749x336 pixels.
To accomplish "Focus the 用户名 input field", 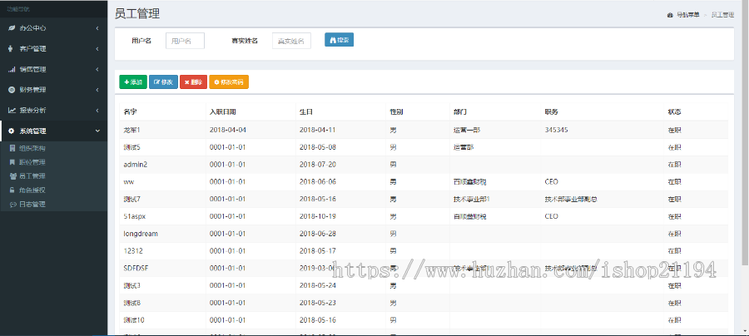I will 185,41.
